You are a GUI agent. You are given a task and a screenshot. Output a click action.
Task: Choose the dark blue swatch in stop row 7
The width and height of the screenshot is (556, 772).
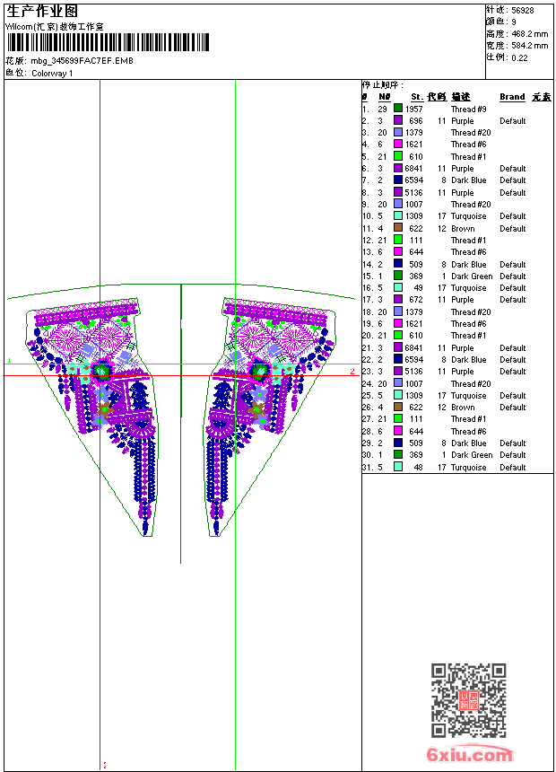coord(398,180)
